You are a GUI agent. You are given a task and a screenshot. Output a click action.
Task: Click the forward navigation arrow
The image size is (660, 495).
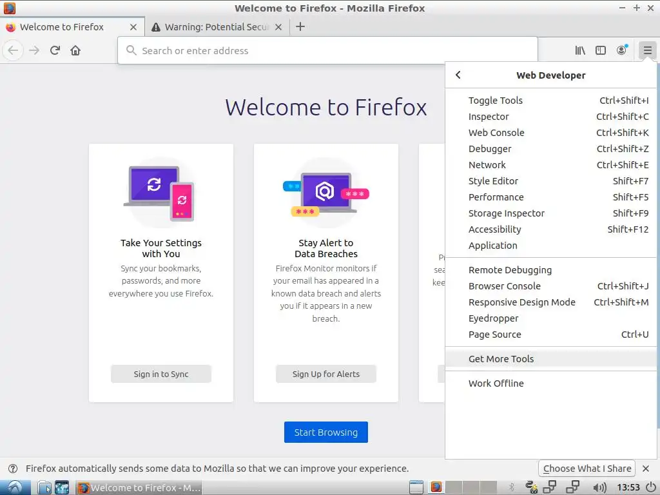(x=34, y=50)
